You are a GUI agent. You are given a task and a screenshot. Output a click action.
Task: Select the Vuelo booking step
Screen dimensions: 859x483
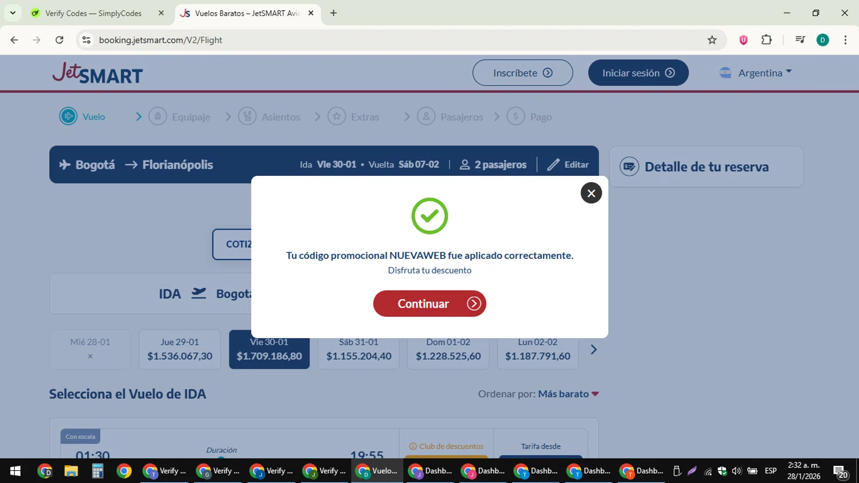pyautogui.click(x=82, y=116)
